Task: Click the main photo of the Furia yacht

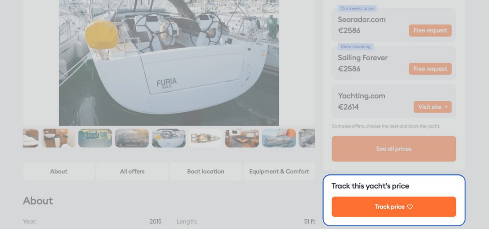Action: [x=168, y=63]
